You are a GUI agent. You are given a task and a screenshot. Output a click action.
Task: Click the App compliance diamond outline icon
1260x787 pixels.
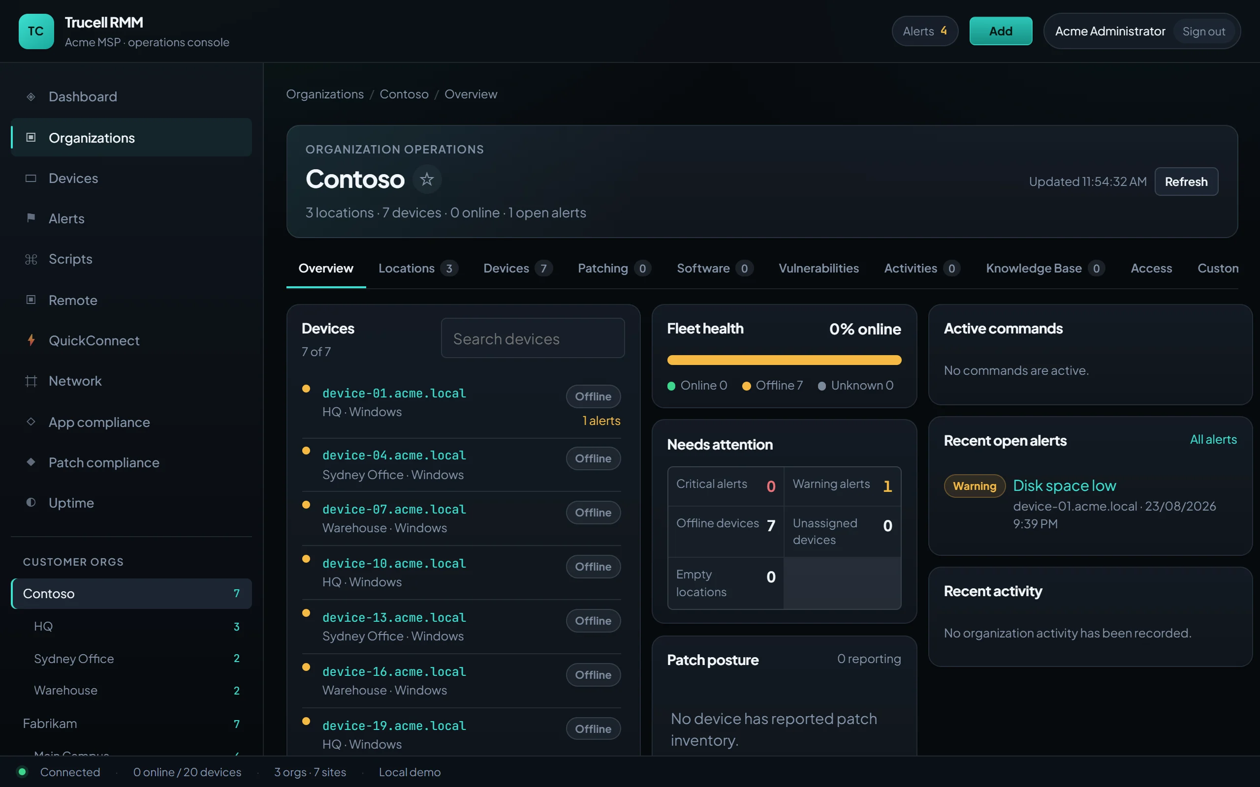coord(31,422)
